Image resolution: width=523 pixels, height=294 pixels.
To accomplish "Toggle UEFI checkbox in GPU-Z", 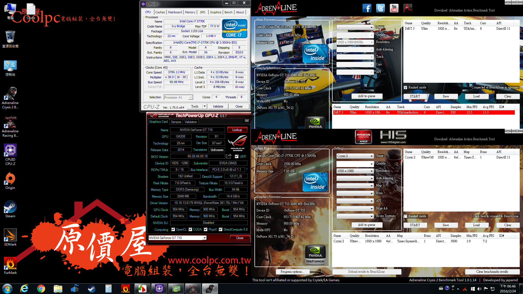I will [236, 157].
